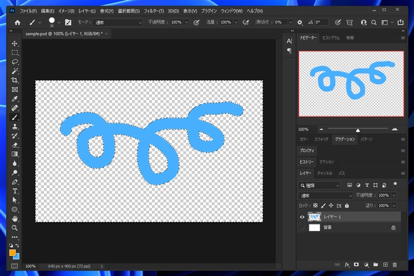
Task: Select the Eraser tool
Action: [15, 145]
